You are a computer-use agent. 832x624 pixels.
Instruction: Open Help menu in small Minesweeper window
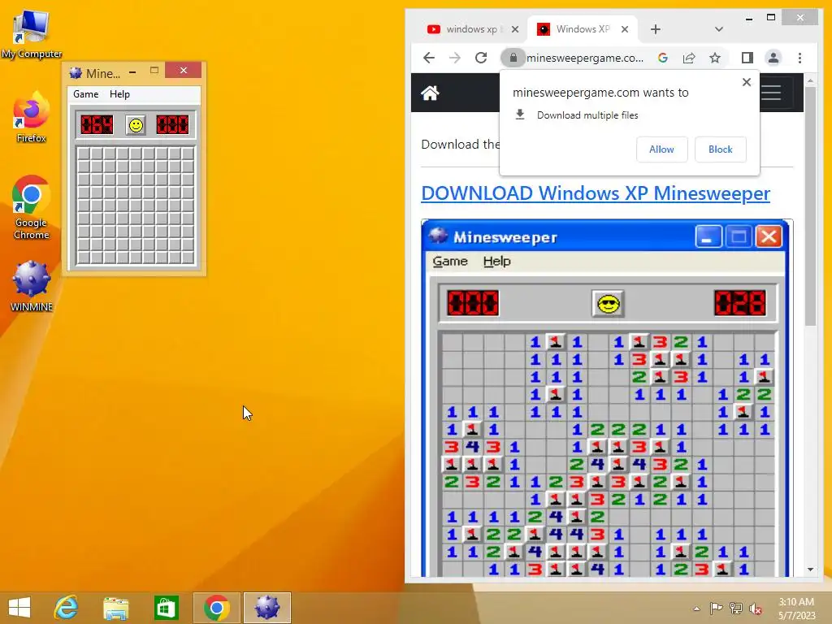click(119, 94)
